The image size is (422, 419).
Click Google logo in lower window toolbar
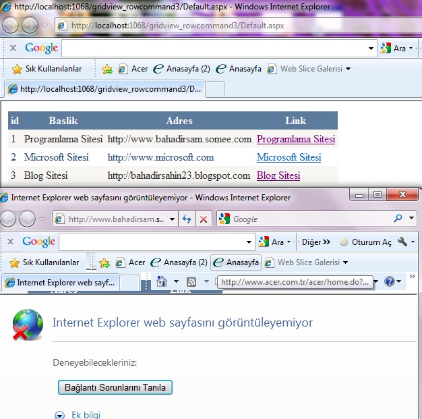[x=38, y=242]
